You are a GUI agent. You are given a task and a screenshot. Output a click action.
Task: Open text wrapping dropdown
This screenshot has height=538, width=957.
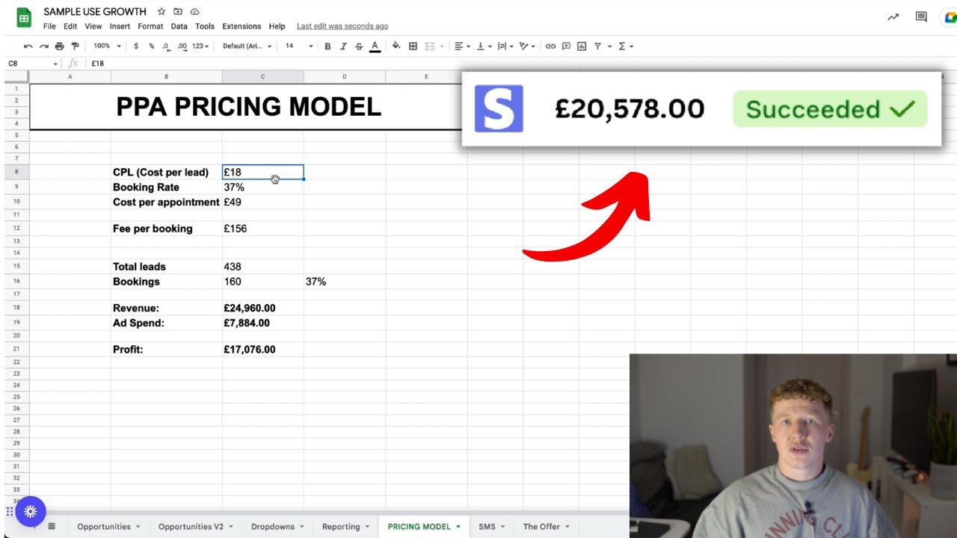pos(505,46)
